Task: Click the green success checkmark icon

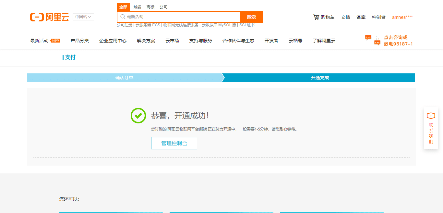Action: click(x=138, y=115)
